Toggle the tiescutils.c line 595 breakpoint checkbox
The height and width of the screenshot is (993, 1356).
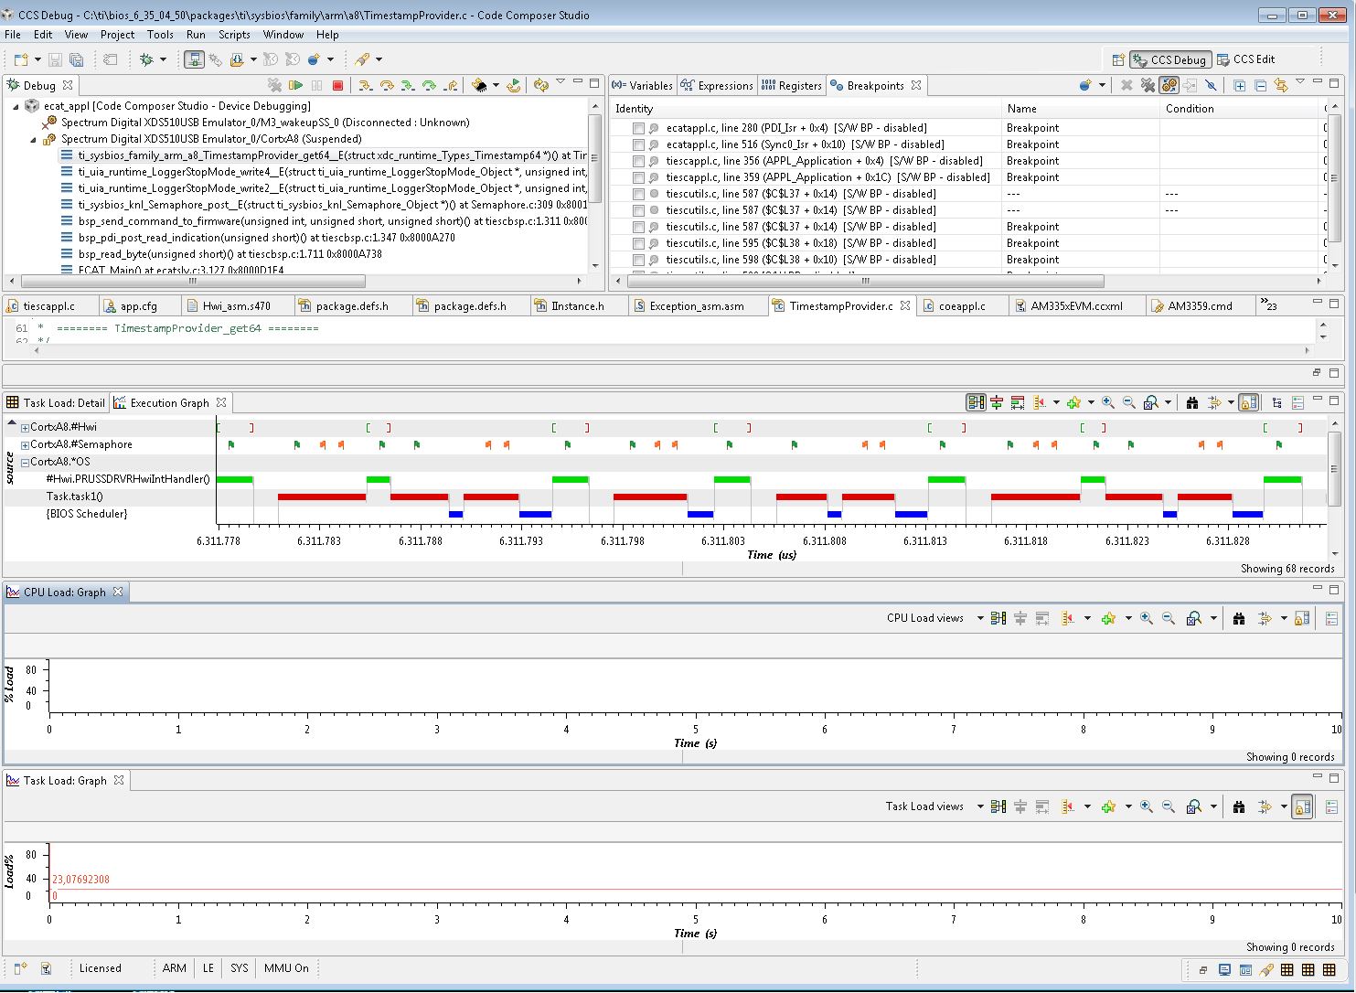[638, 244]
